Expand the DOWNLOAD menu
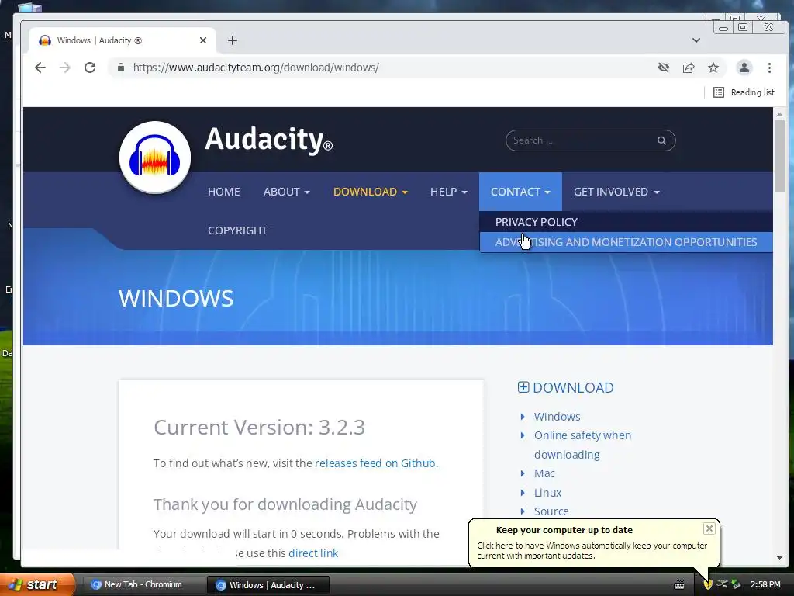The height and width of the screenshot is (596, 794). tap(370, 192)
